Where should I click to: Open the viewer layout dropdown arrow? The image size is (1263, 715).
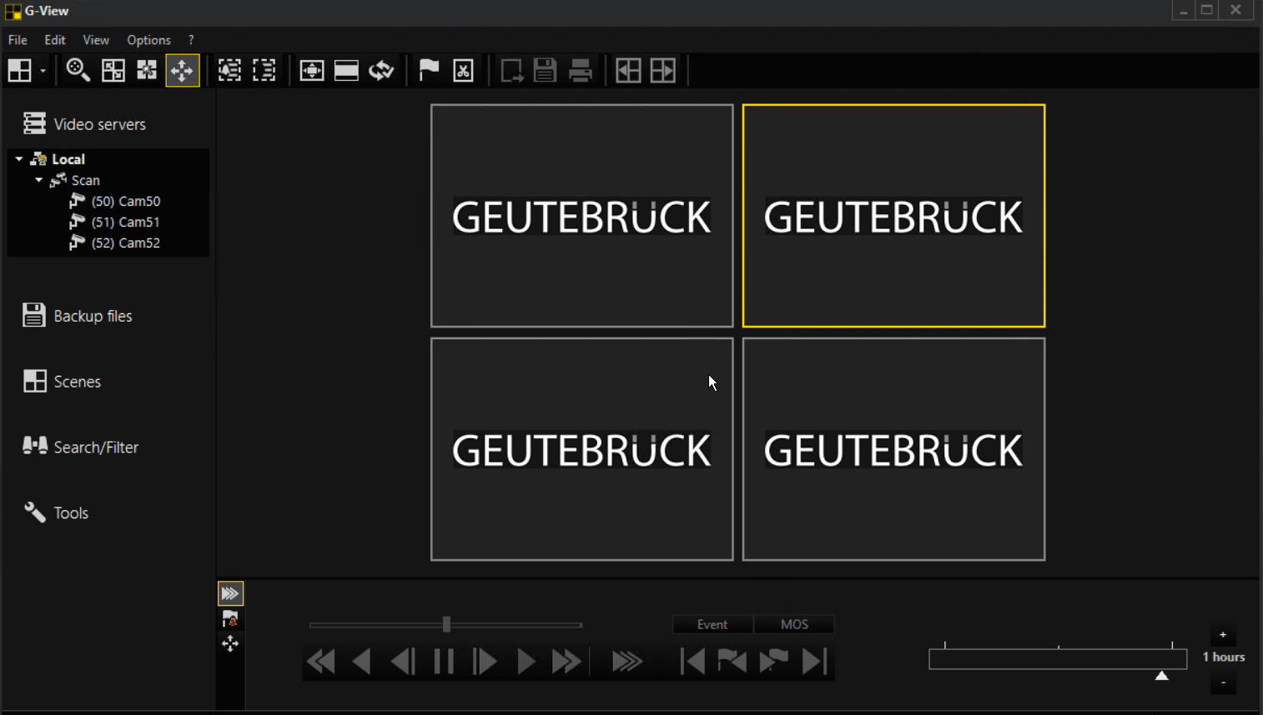pyautogui.click(x=43, y=72)
